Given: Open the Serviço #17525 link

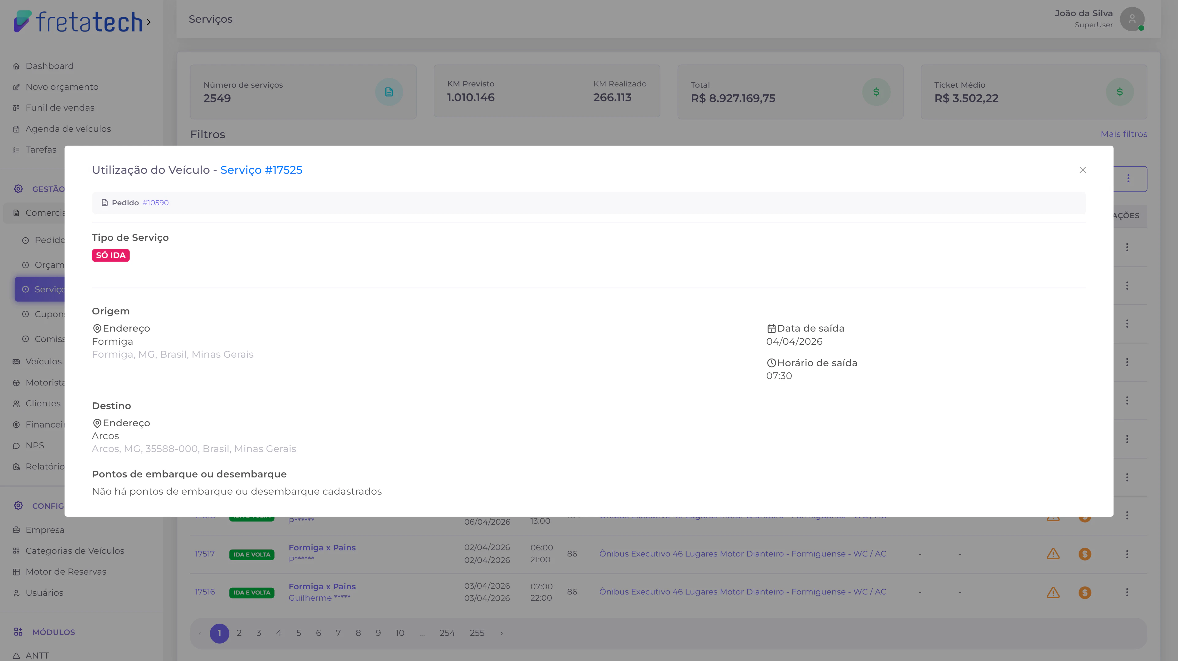Looking at the screenshot, I should (x=261, y=170).
